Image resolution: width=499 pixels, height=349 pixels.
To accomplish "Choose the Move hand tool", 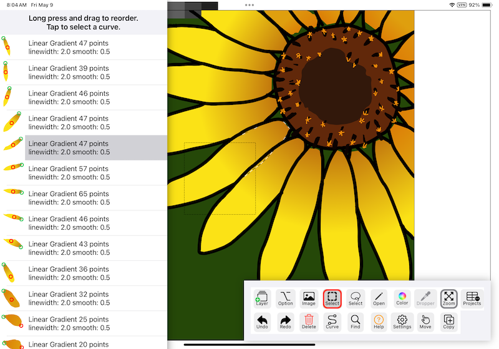I will pyautogui.click(x=425, y=322).
